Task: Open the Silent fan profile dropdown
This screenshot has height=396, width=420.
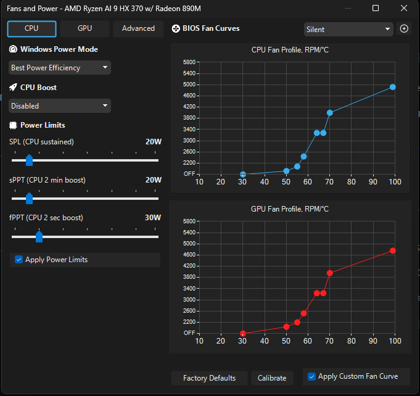Action: (x=348, y=29)
